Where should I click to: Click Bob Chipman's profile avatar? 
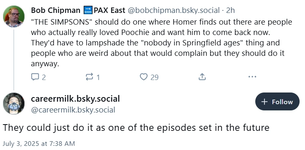click(14, 17)
